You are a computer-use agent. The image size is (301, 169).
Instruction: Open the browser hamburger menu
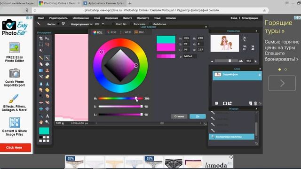287,3
